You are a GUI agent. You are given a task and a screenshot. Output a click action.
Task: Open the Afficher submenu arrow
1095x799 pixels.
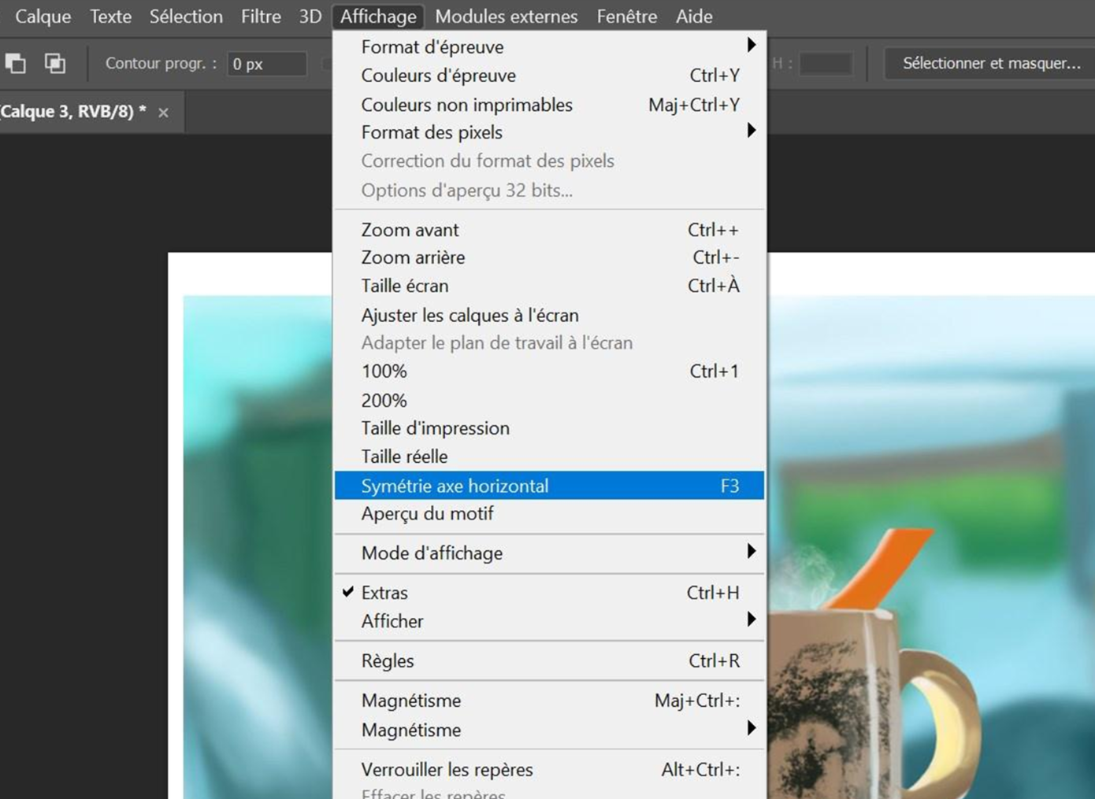coord(751,620)
